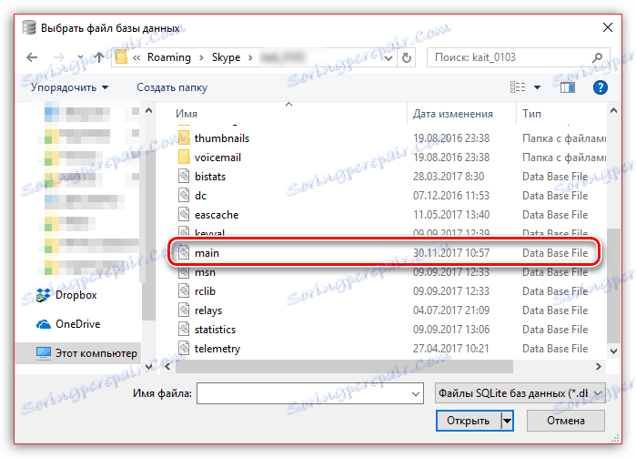Click navigation pane scroll up arrow

149,110
